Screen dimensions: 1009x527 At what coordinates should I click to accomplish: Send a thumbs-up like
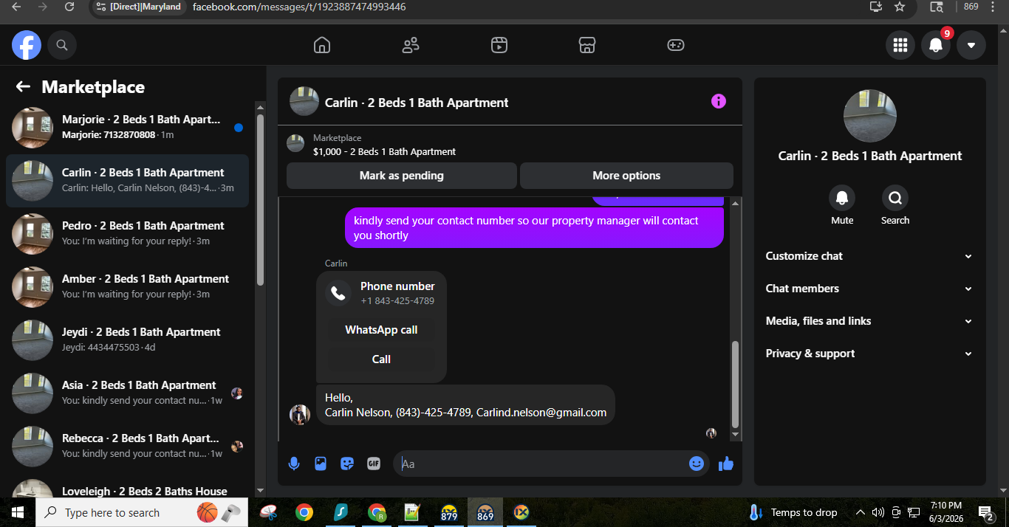click(726, 464)
